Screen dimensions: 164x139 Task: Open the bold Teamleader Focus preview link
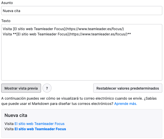(x=40, y=129)
